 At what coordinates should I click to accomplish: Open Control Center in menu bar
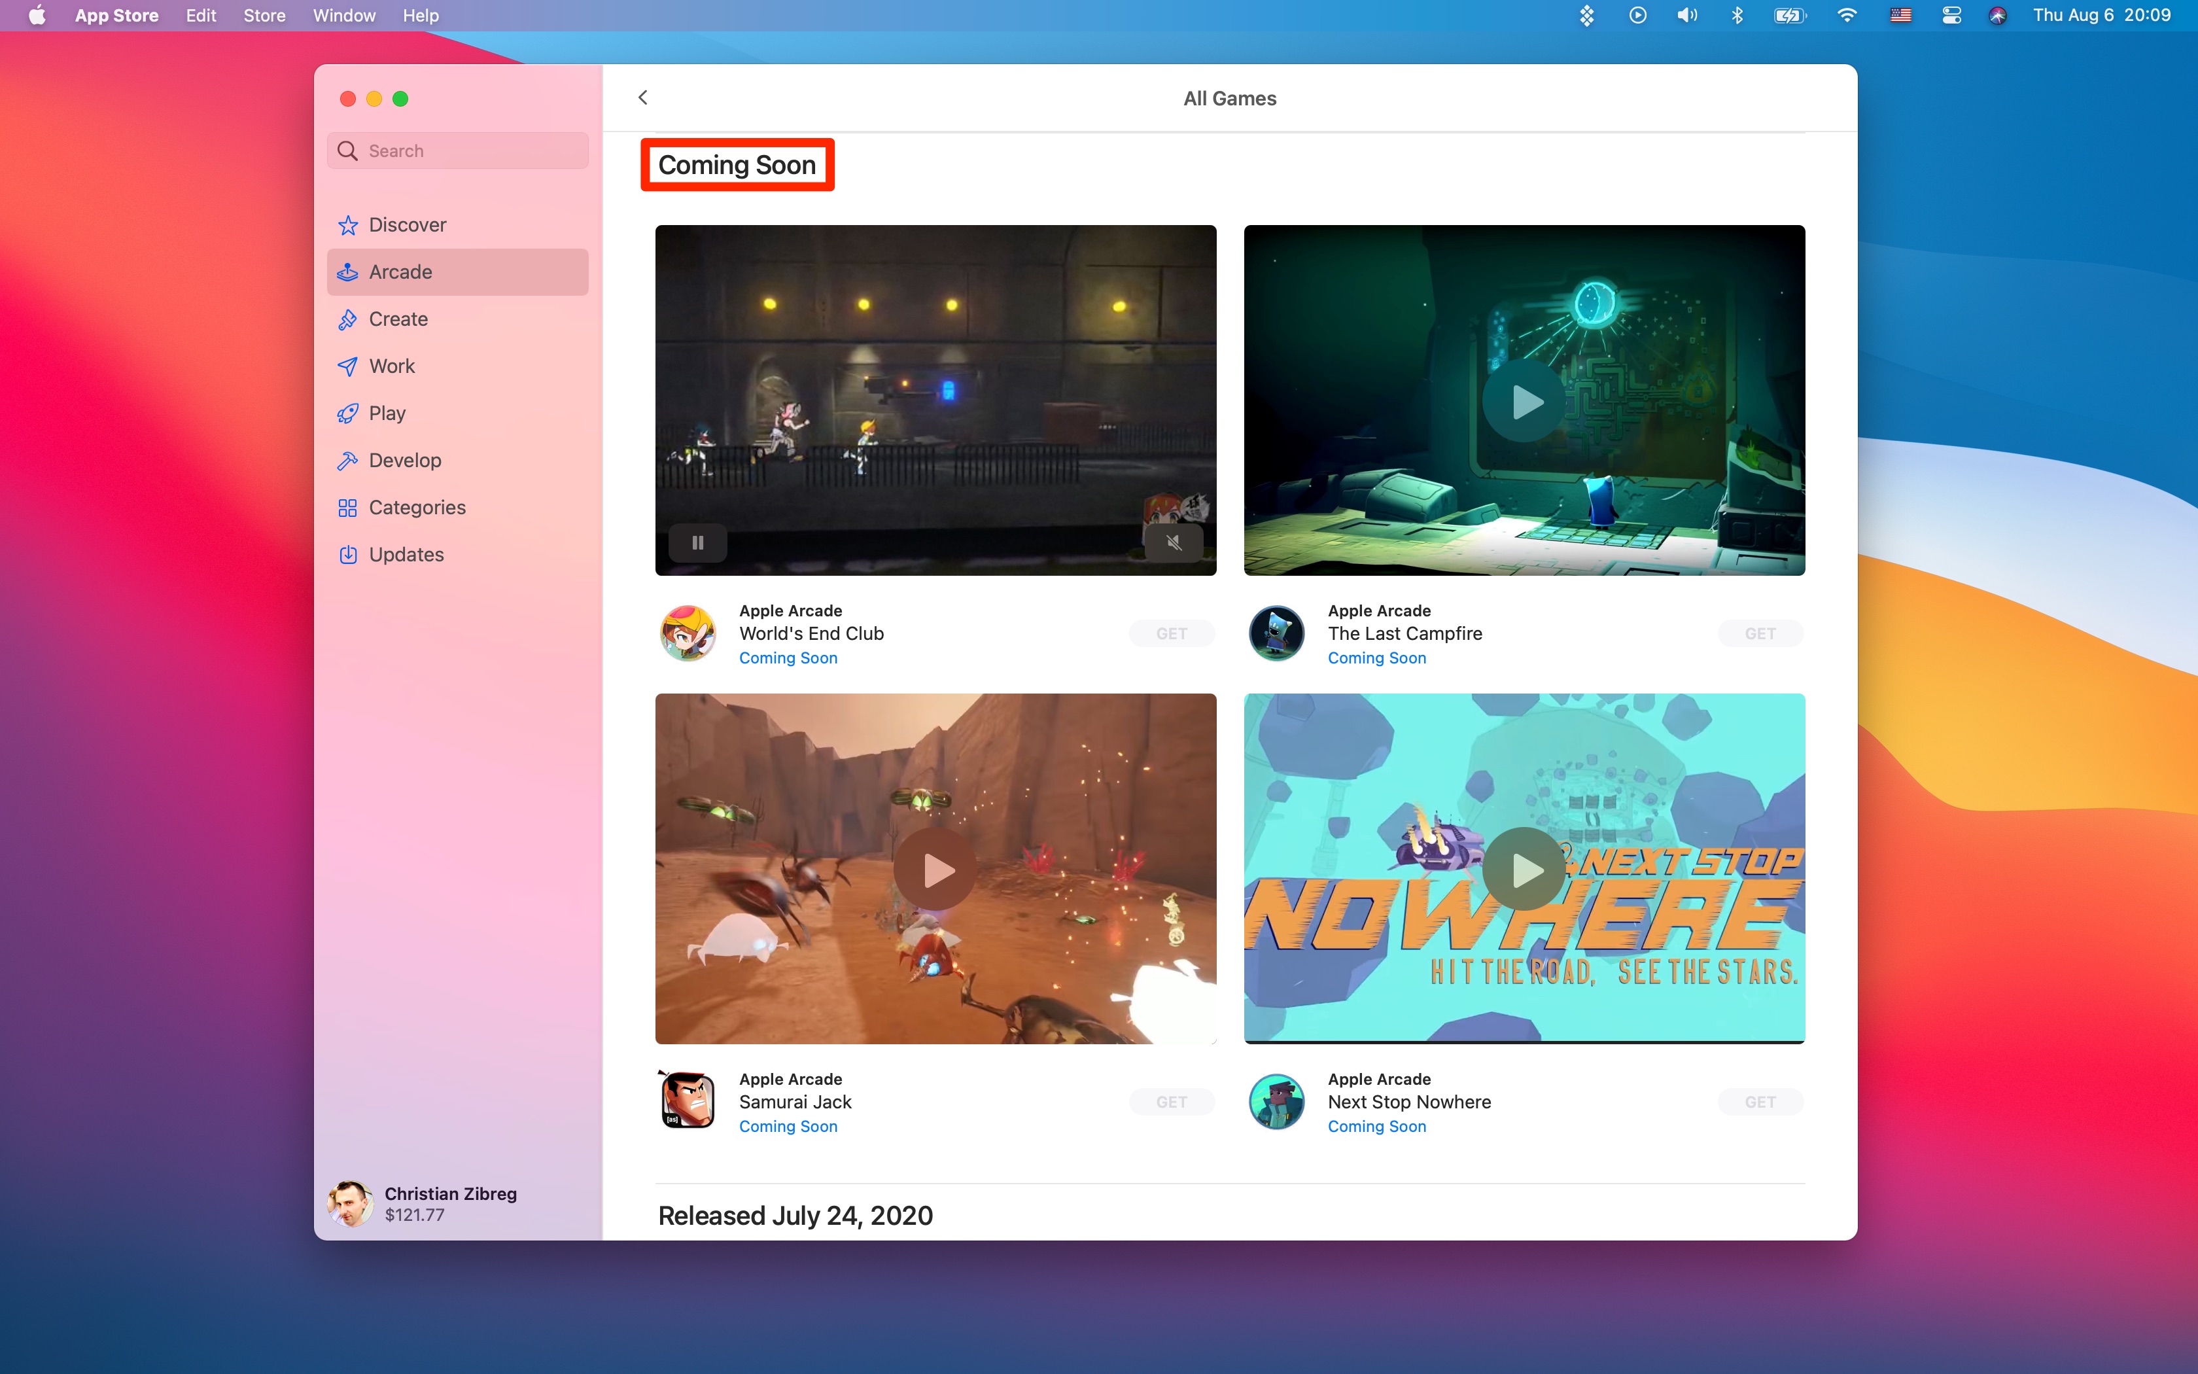[x=1951, y=16]
